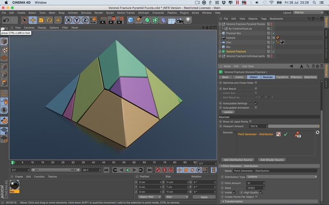Open the Size mode dropdown
329x205 pixels.
(x=177, y=197)
